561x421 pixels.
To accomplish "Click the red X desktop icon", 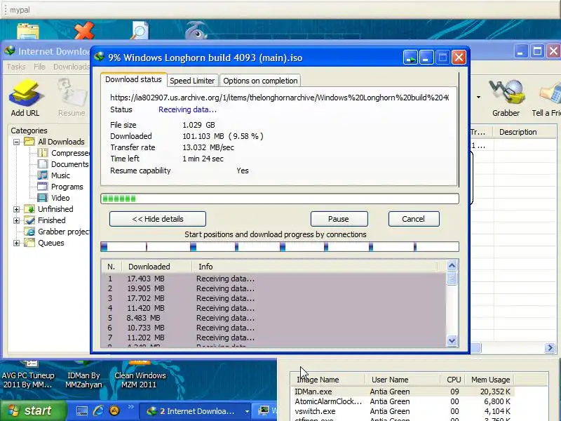I will pyautogui.click(x=84, y=31).
